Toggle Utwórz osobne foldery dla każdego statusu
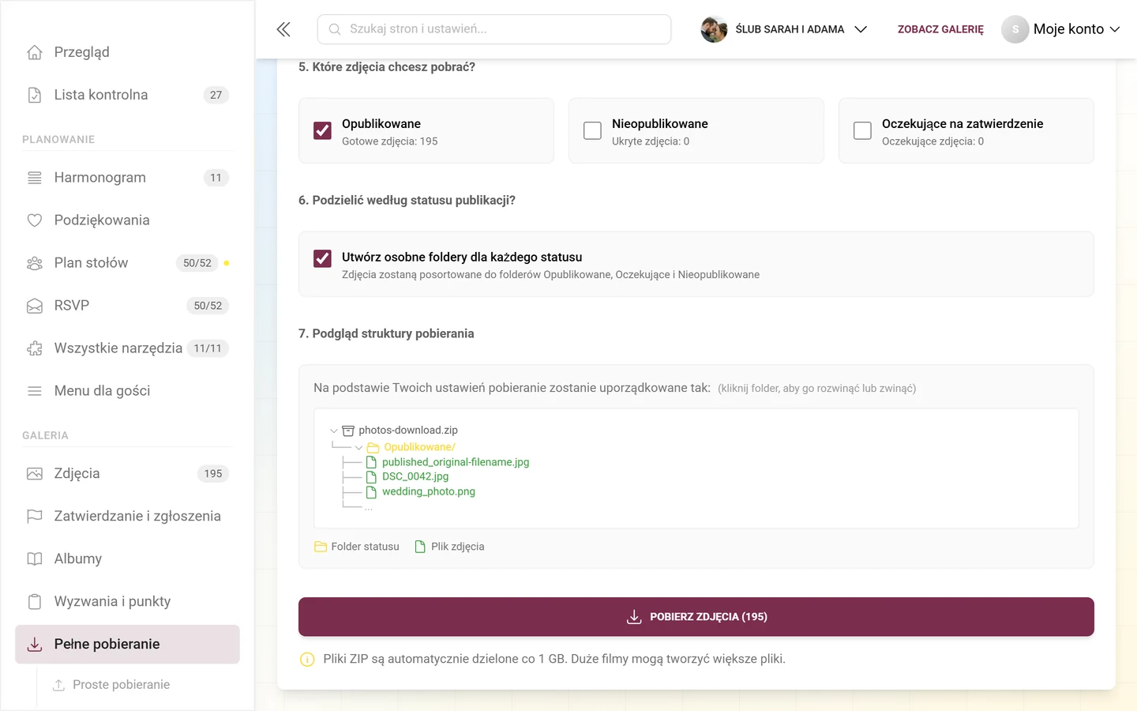 click(322, 258)
